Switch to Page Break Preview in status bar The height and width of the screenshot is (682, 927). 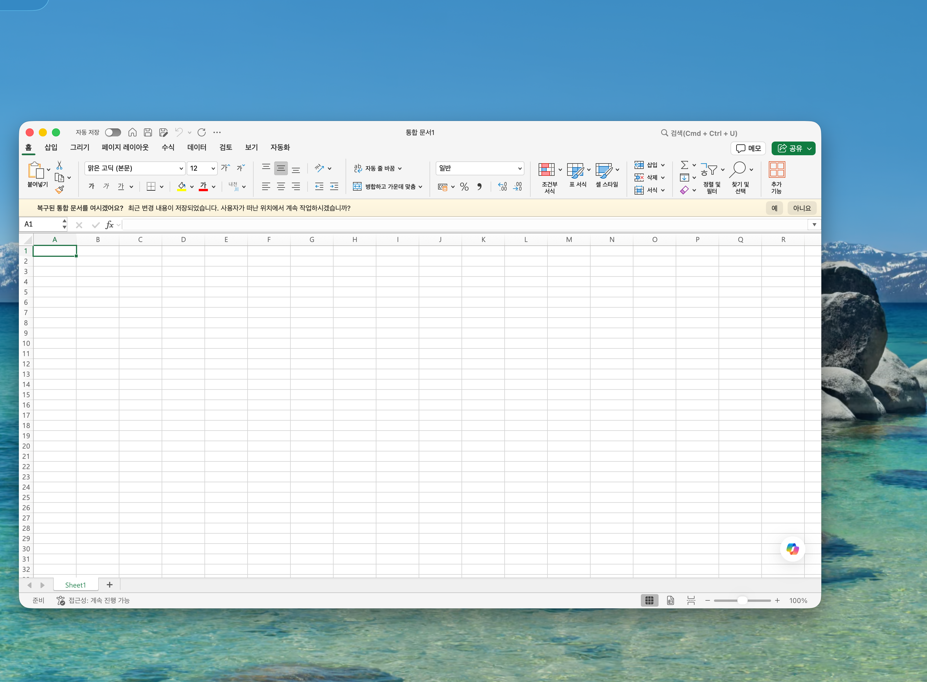click(x=691, y=600)
